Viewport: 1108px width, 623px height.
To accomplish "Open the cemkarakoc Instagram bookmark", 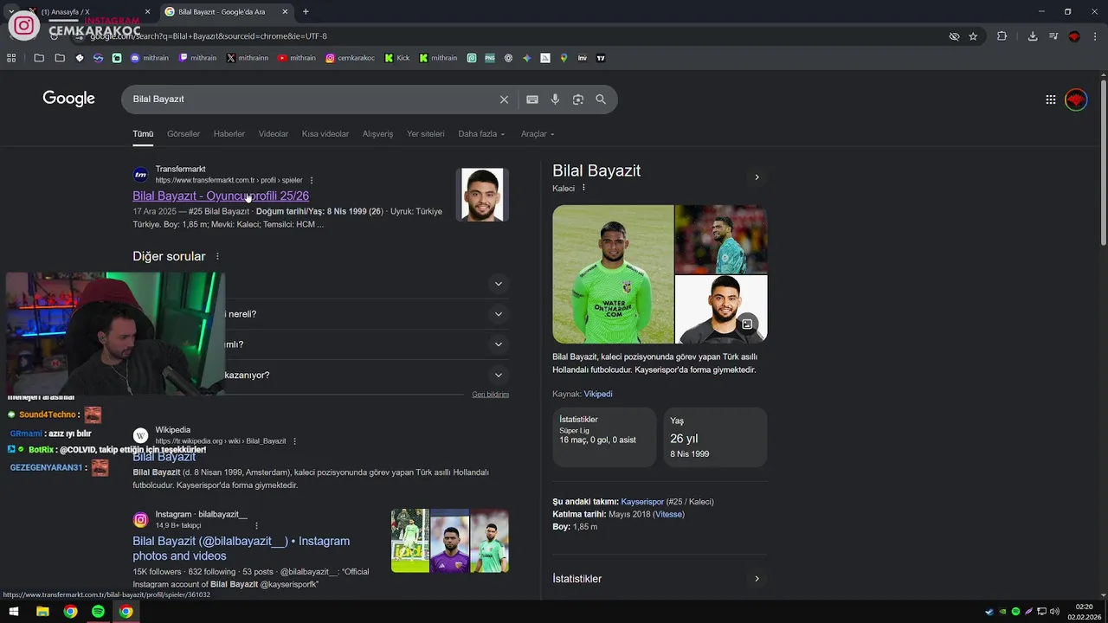I will tap(351, 58).
